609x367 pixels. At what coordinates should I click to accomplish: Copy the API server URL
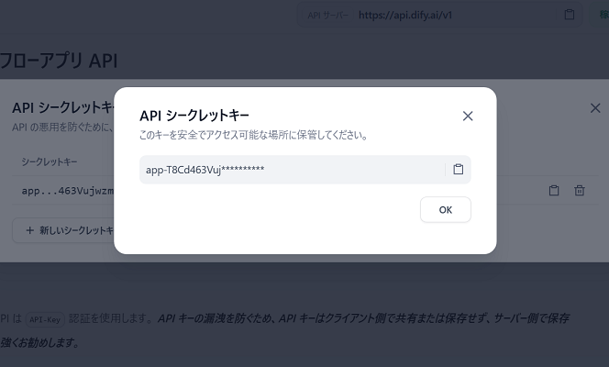point(570,15)
